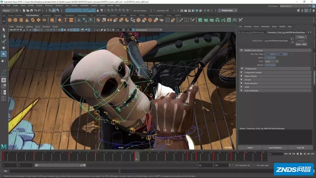
Task: Open the Maya Classic workspace dropdown
Action: [296, 6]
